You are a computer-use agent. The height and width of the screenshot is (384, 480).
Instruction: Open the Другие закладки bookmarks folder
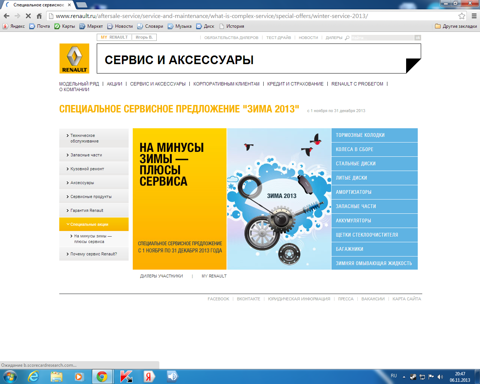tap(456, 26)
